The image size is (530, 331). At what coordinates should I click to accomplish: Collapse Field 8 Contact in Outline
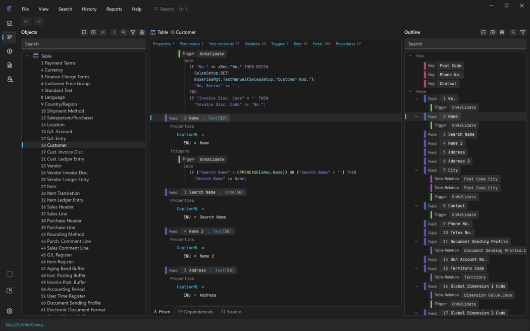coord(416,206)
